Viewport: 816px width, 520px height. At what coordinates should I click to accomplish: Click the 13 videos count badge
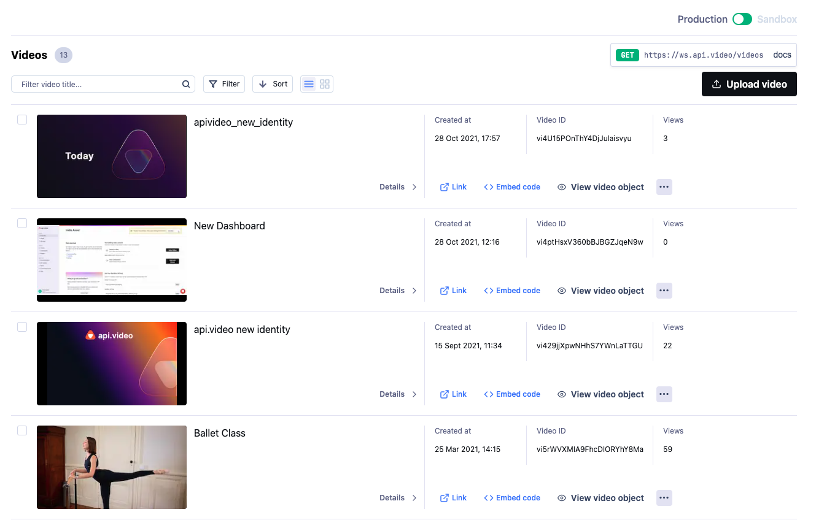click(x=63, y=55)
